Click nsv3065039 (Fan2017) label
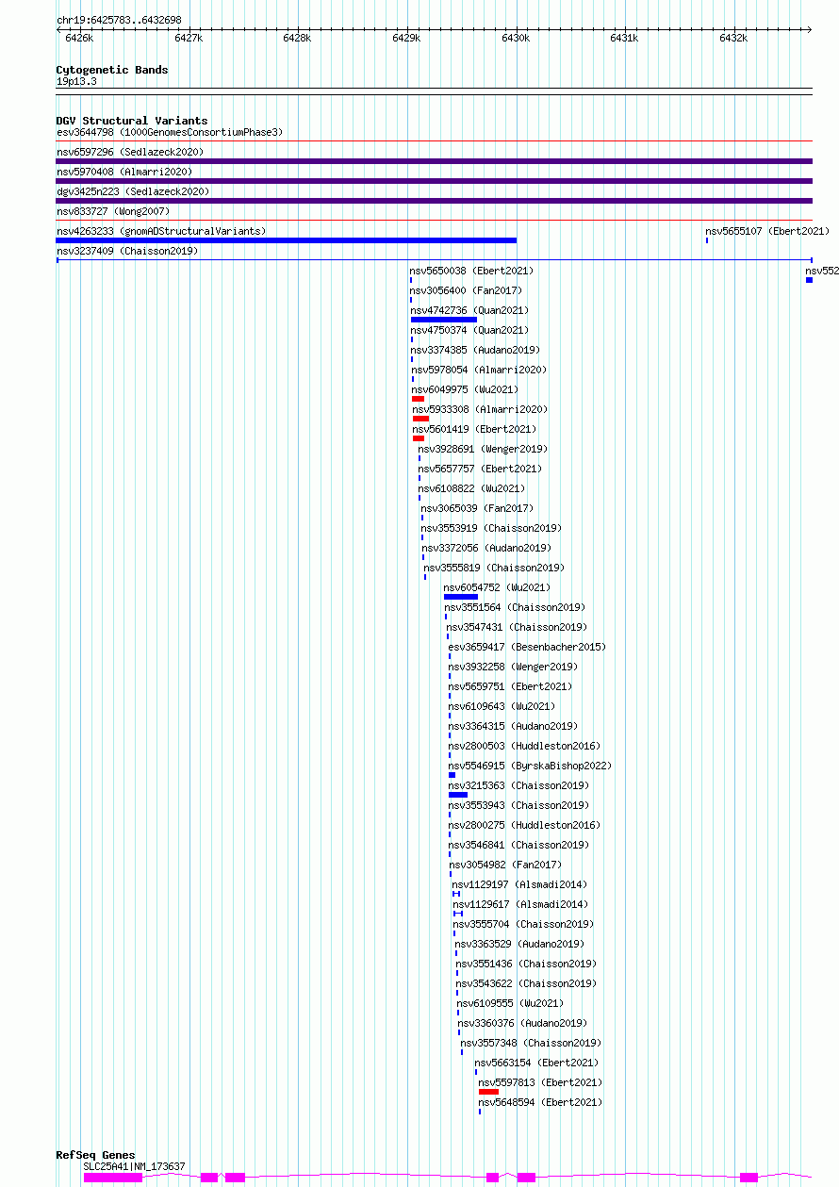Image resolution: width=839 pixels, height=1187 pixels. (x=477, y=508)
